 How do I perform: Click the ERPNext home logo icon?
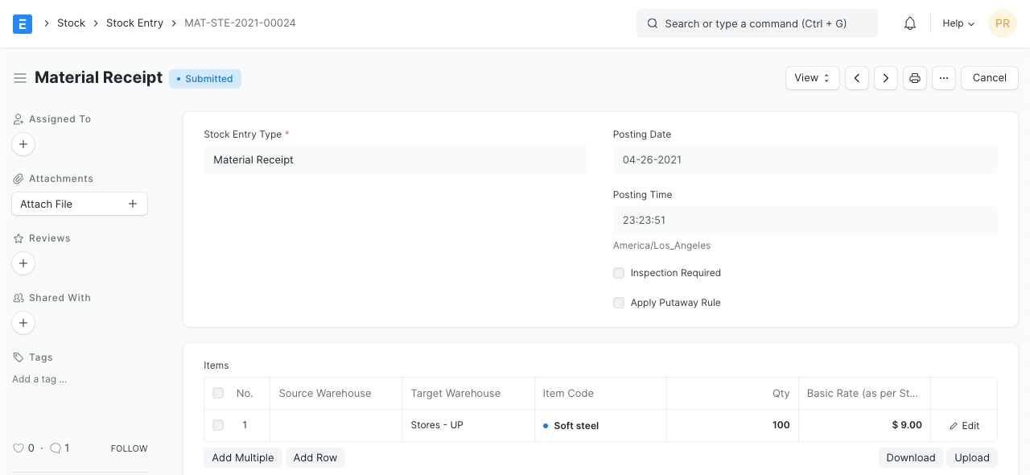(x=23, y=23)
